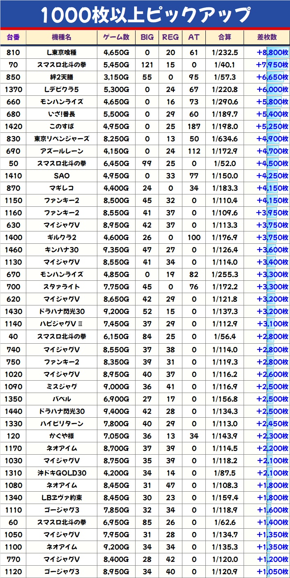
Task: Click the 合算 column header
Action: click(x=225, y=37)
